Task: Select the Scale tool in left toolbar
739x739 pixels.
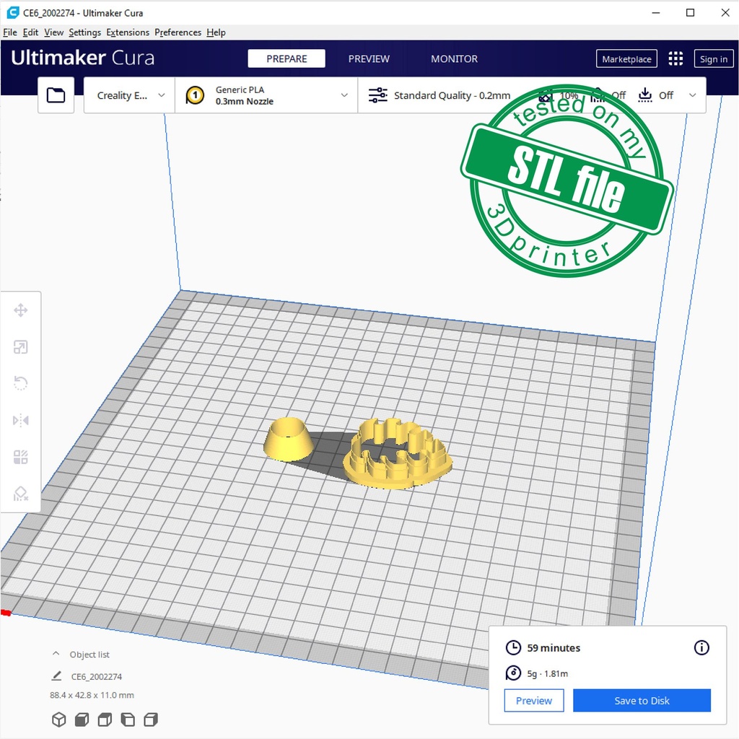Action: point(20,347)
